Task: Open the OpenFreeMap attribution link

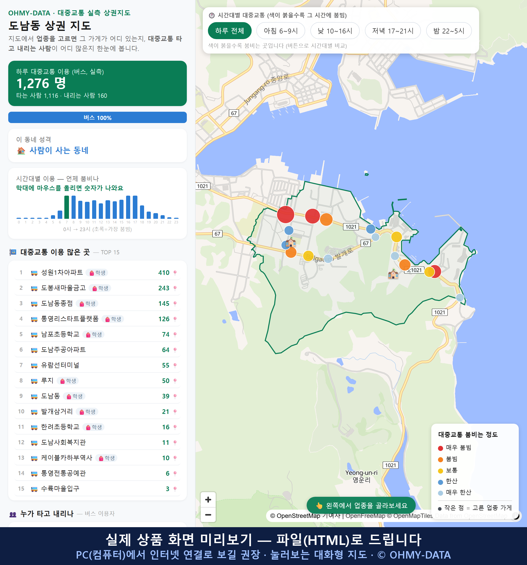Action: (x=365, y=516)
